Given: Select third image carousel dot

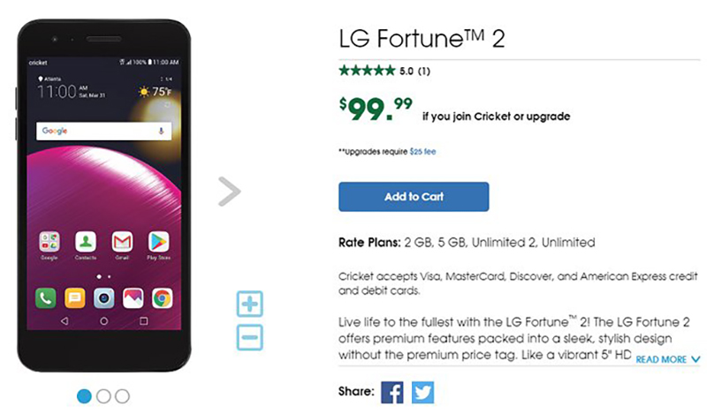Looking at the screenshot, I should (122, 396).
